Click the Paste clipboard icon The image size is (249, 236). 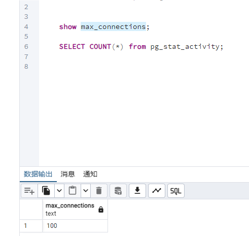(x=73, y=191)
